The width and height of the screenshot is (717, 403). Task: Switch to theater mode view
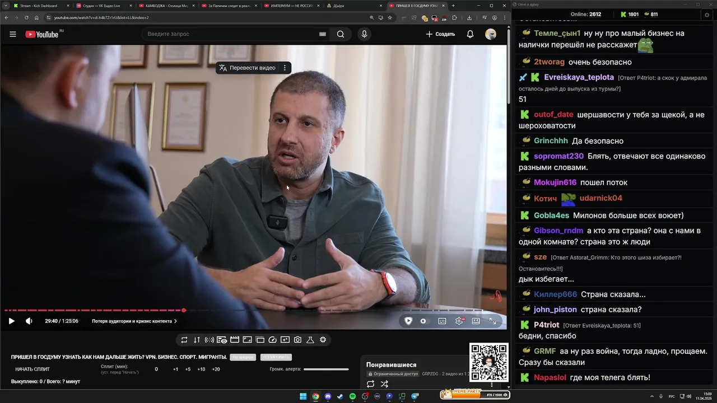tap(476, 321)
